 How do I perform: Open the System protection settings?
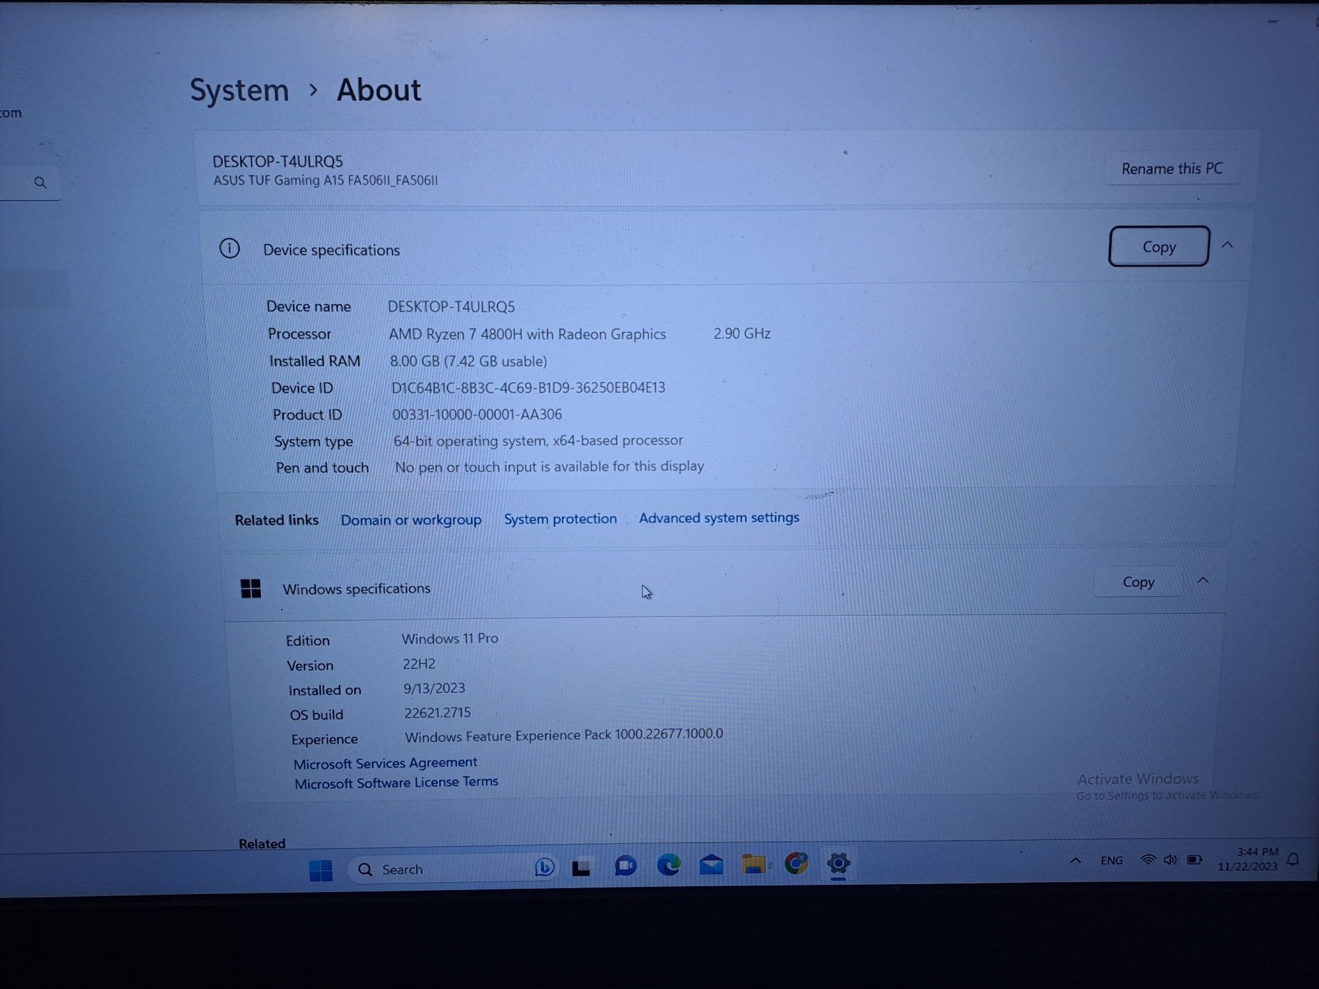(x=561, y=518)
